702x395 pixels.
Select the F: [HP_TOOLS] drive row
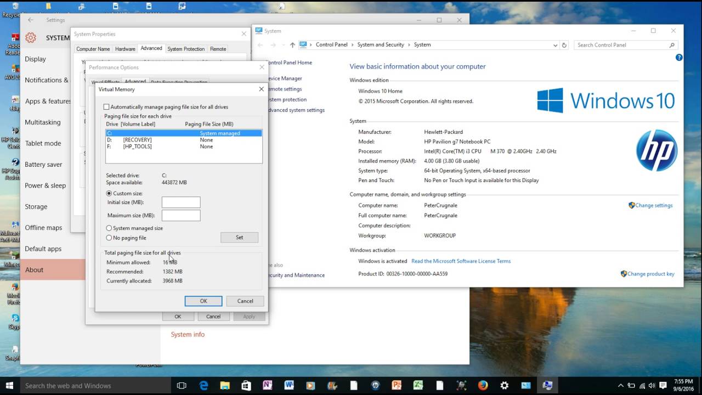184,146
